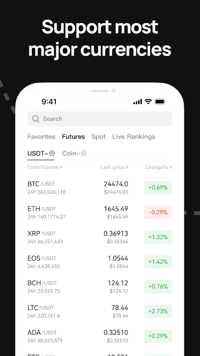Click the search magnifier icon

pyautogui.click(x=36, y=119)
